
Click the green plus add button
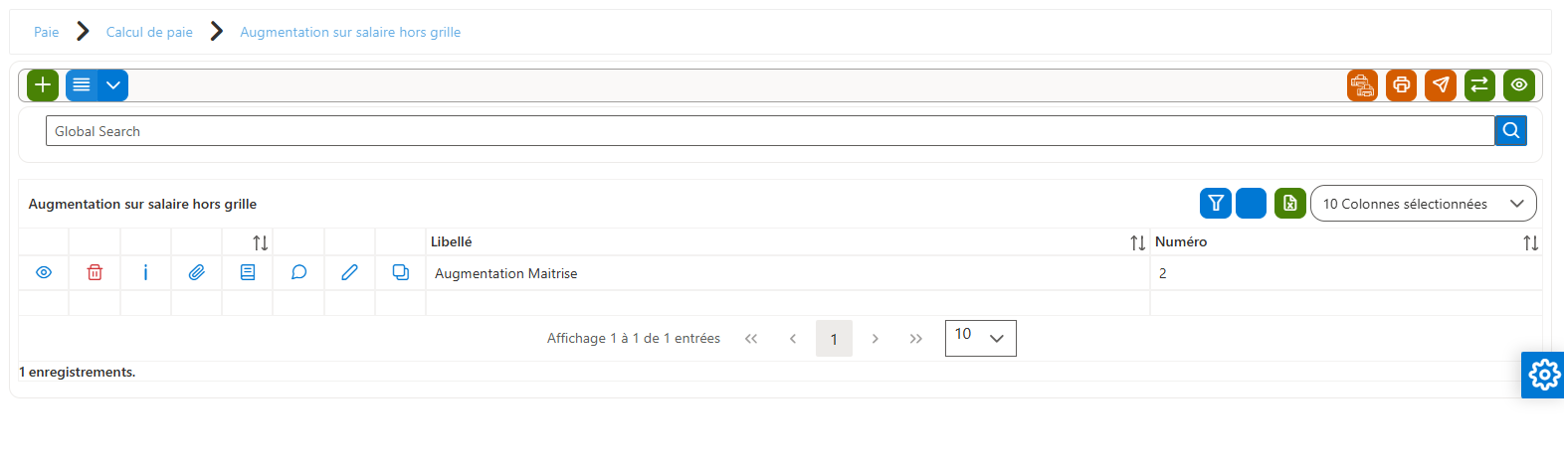(43, 85)
